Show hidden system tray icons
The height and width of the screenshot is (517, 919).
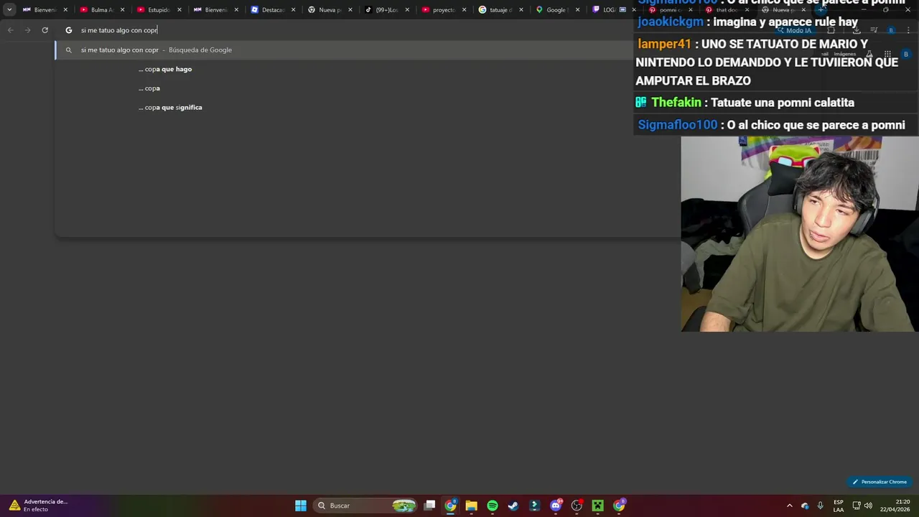(790, 506)
